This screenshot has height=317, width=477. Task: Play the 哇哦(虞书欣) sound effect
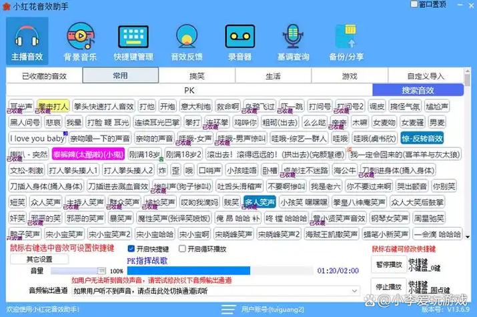(x=374, y=138)
